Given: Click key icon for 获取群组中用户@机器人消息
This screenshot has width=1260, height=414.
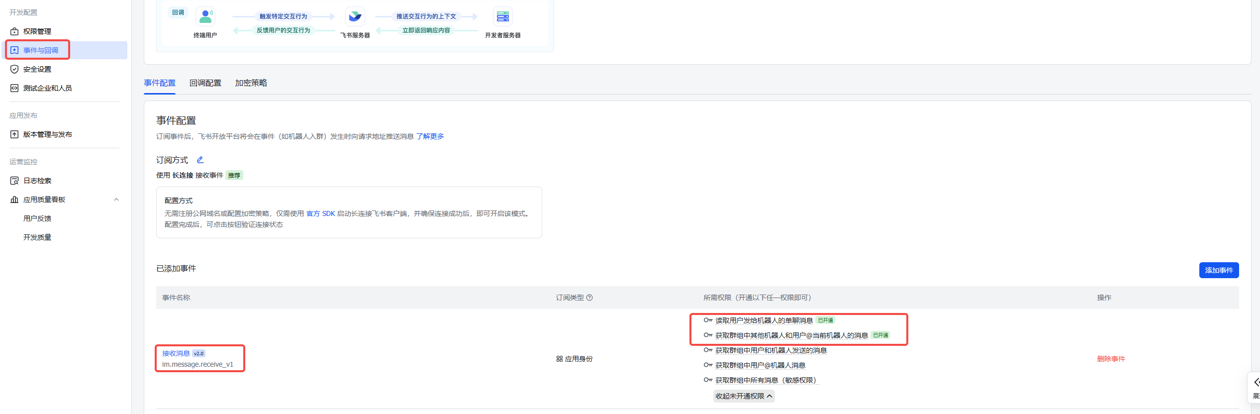Looking at the screenshot, I should click(x=708, y=365).
